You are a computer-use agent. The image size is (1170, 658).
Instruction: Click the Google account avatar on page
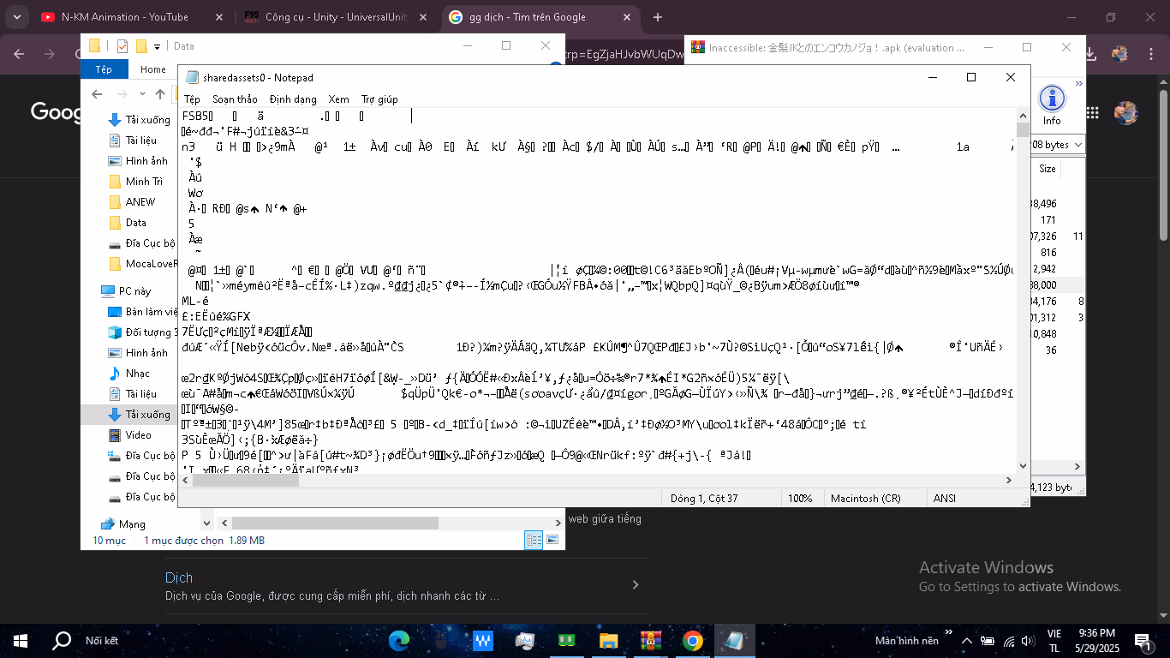[x=1125, y=112]
